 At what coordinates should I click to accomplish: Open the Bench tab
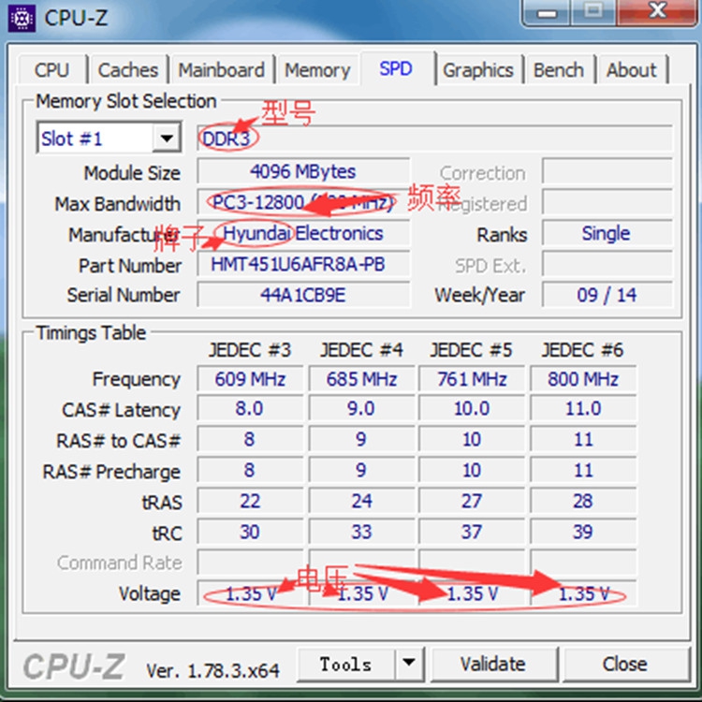pos(558,70)
